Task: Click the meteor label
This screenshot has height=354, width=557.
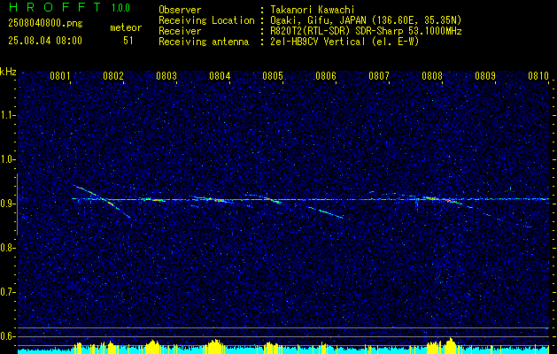Action: tap(126, 27)
